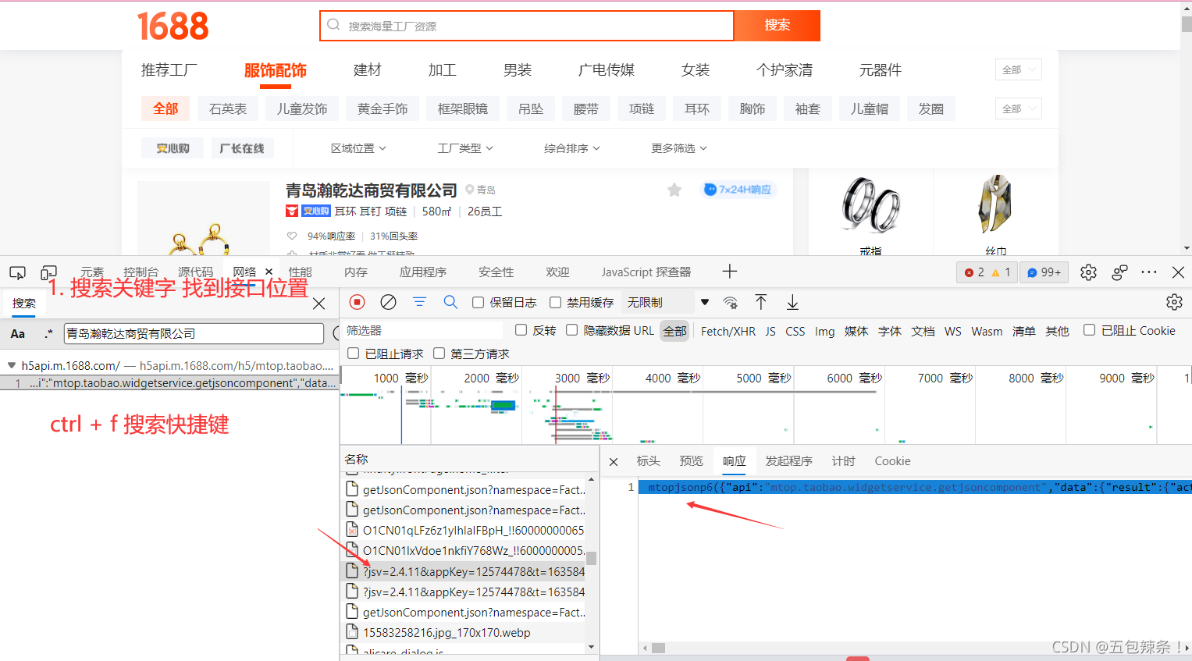
Task: Click the 1688 logo
Action: [173, 26]
